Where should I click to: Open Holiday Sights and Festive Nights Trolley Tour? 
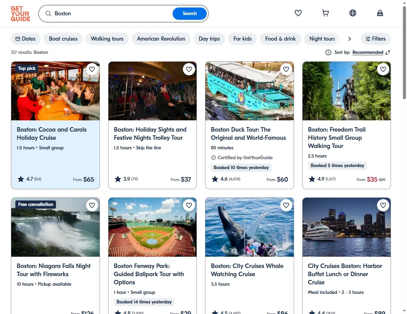click(150, 134)
